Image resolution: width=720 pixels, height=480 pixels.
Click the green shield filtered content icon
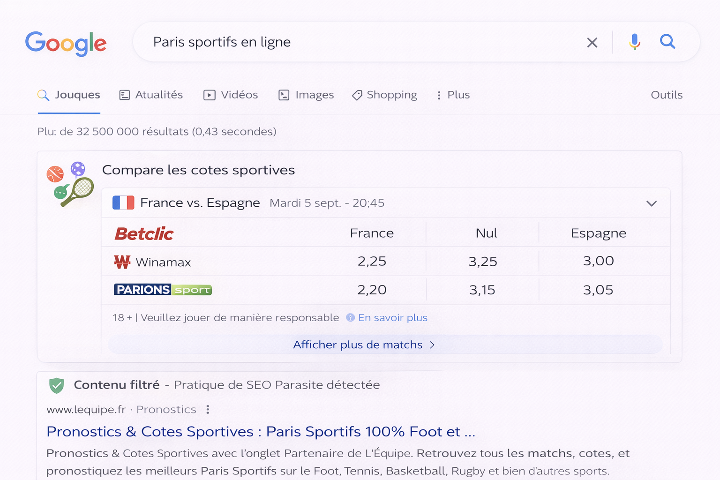[x=57, y=385]
